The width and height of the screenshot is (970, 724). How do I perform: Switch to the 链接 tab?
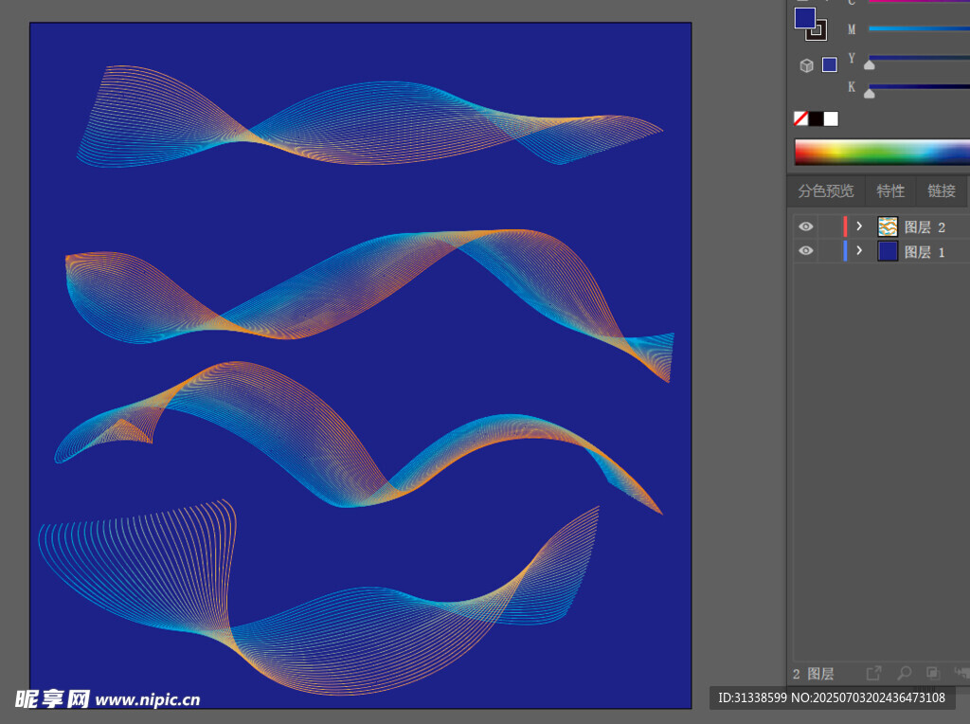(942, 190)
